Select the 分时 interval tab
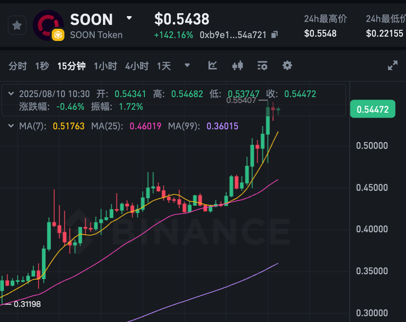Screen dimensions: 406x322 tap(18, 66)
